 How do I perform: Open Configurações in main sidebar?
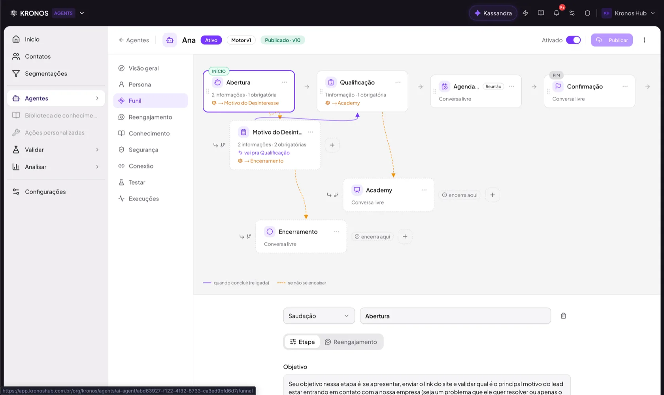click(56, 192)
